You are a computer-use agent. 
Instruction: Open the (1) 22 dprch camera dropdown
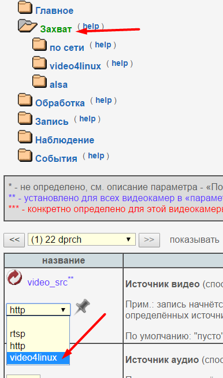click(x=81, y=239)
